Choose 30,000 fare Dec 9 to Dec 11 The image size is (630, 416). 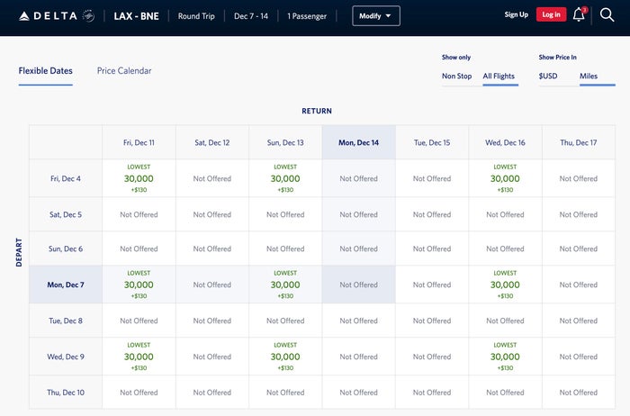(139, 357)
